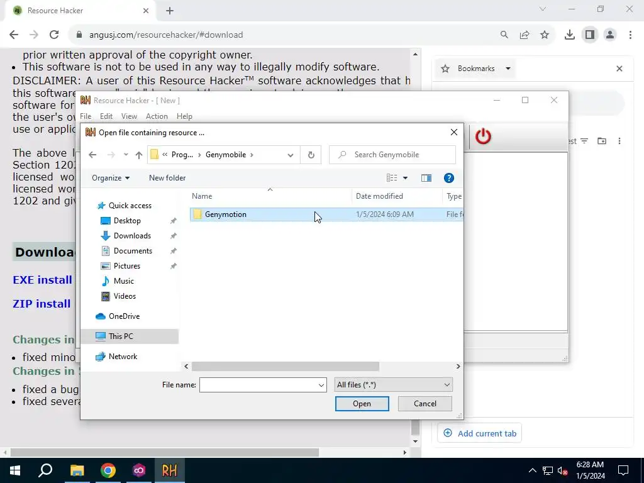Open Videos in navigation pane
The height and width of the screenshot is (483, 644).
click(125, 296)
